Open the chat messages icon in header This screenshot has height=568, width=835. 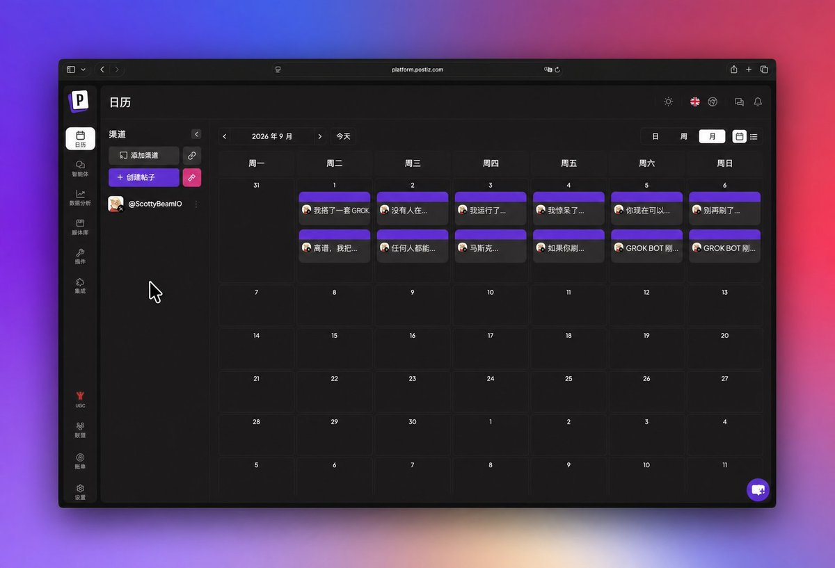(739, 102)
